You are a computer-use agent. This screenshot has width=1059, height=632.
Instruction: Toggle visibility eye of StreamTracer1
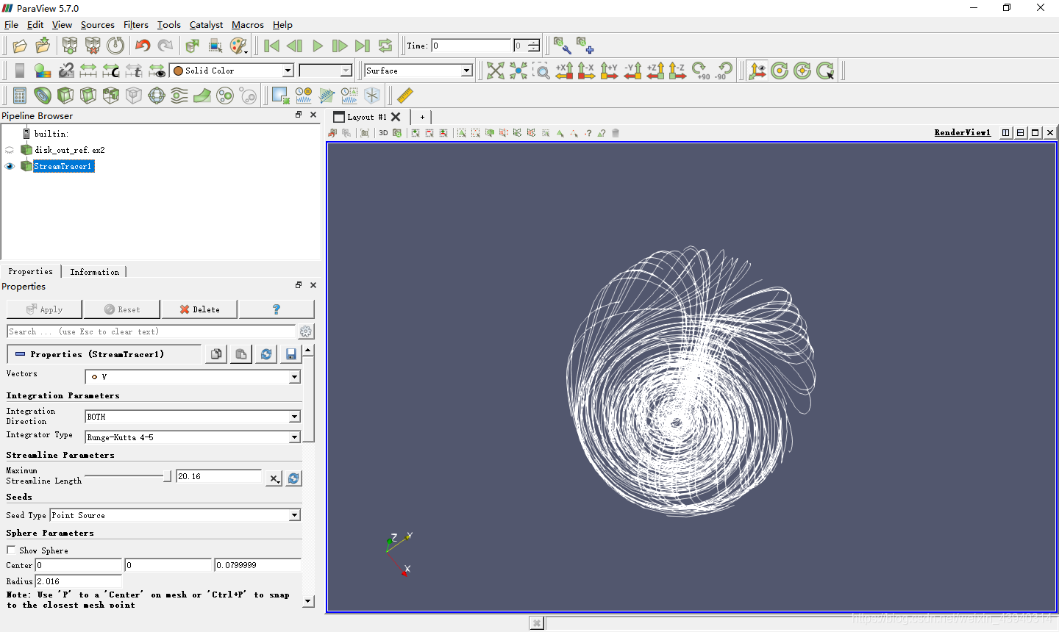click(10, 166)
